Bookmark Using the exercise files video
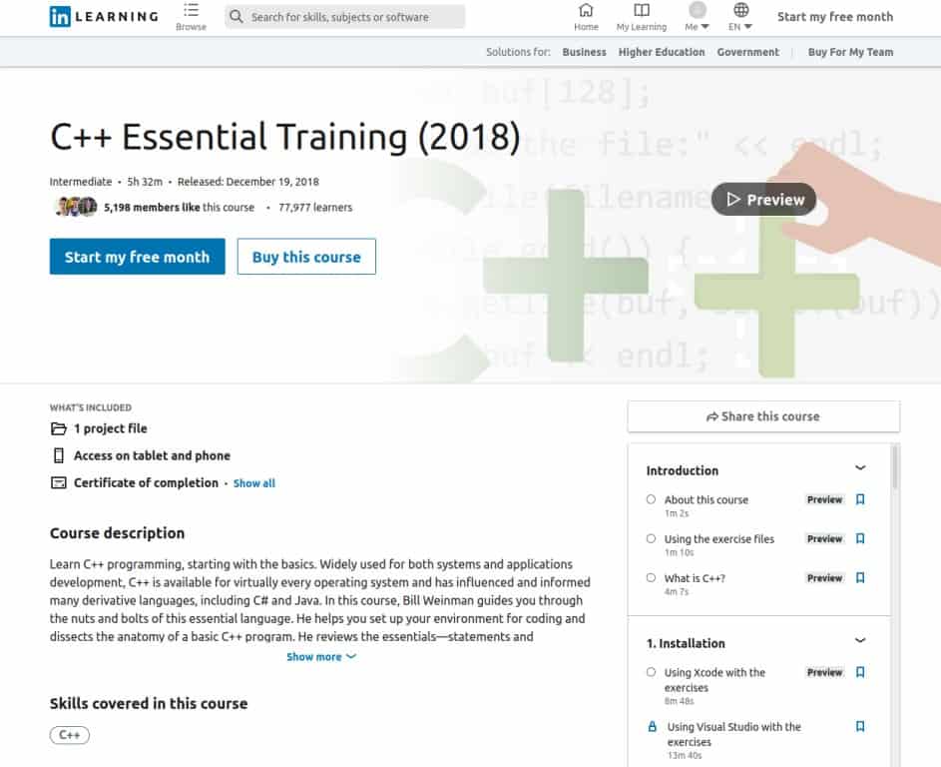The width and height of the screenshot is (941, 767). [x=860, y=538]
